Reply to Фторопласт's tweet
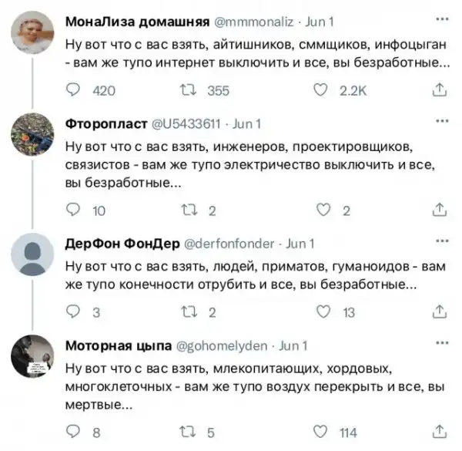This screenshot has height=451, width=462. pos(72,210)
